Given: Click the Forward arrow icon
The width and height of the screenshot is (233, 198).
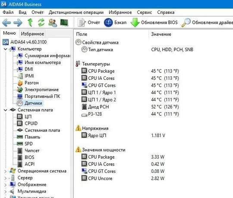Looking at the screenshot, I should (x=18, y=23).
